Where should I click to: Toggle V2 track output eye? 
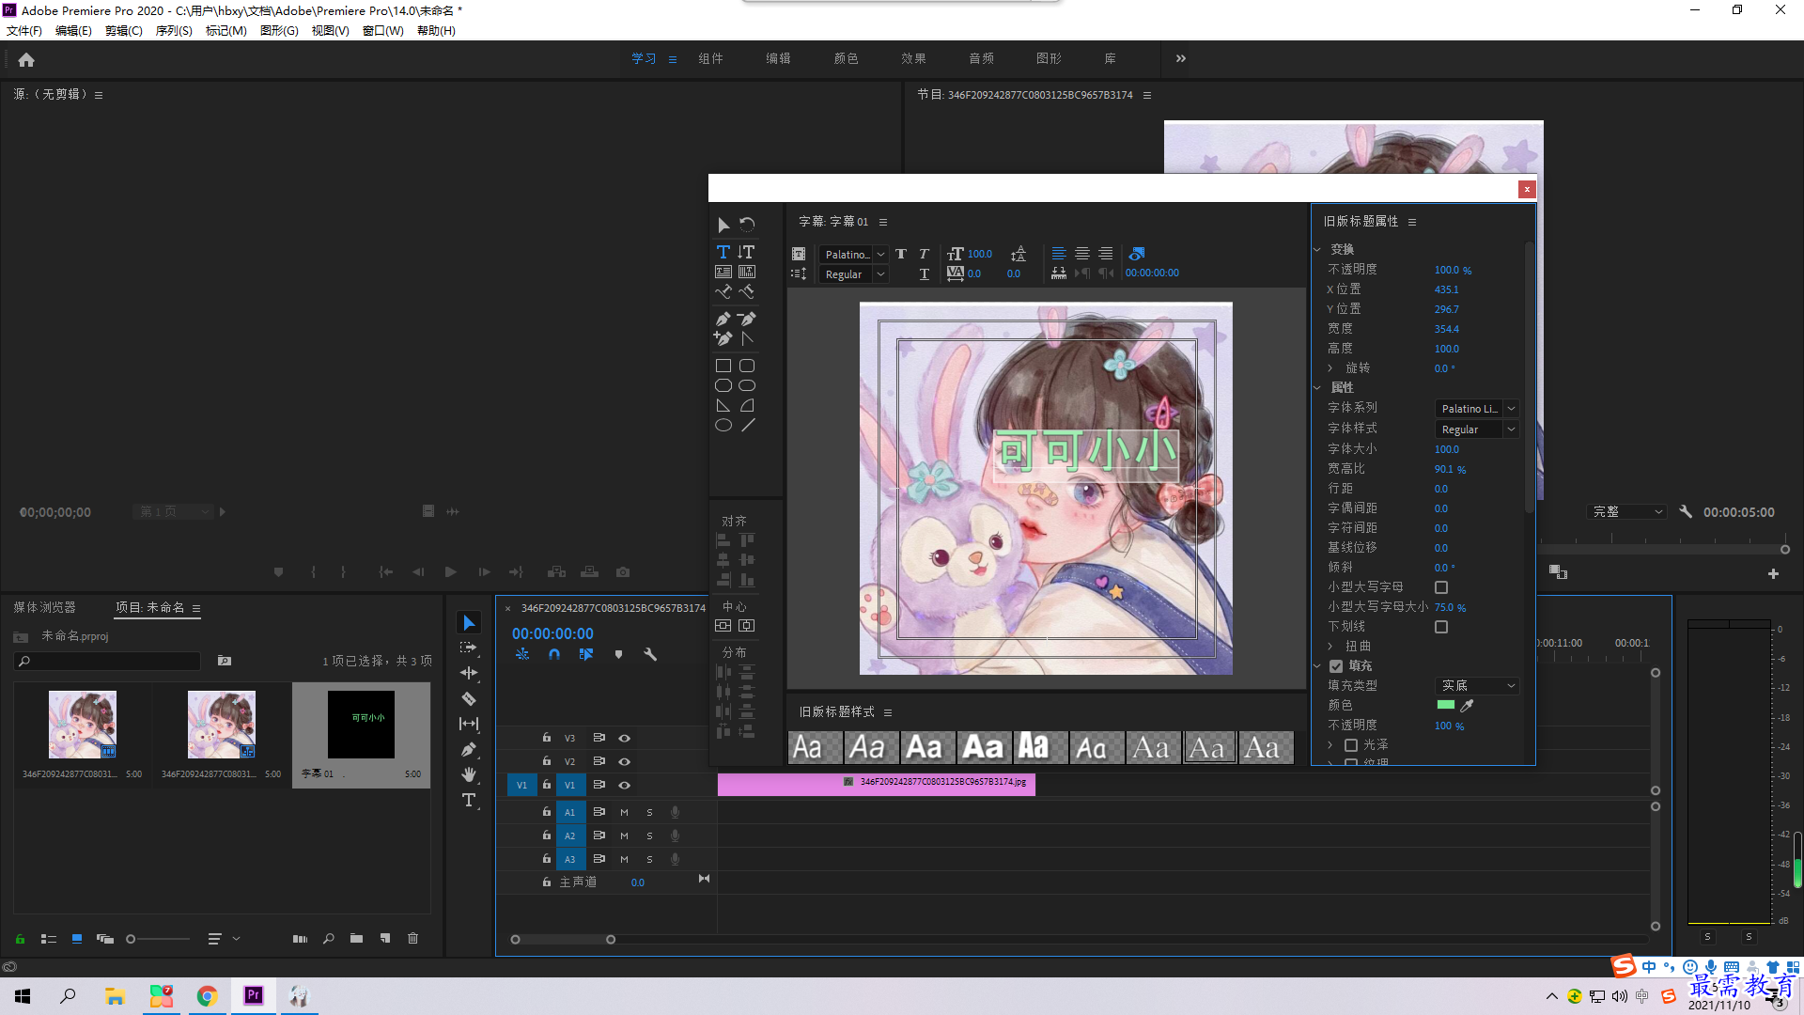click(624, 761)
